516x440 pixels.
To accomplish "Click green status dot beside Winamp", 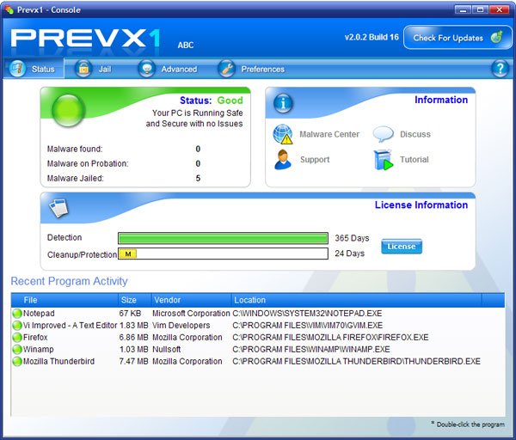I will 17,349.
